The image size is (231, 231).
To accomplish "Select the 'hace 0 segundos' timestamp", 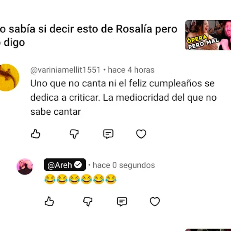I will tap(124, 165).
